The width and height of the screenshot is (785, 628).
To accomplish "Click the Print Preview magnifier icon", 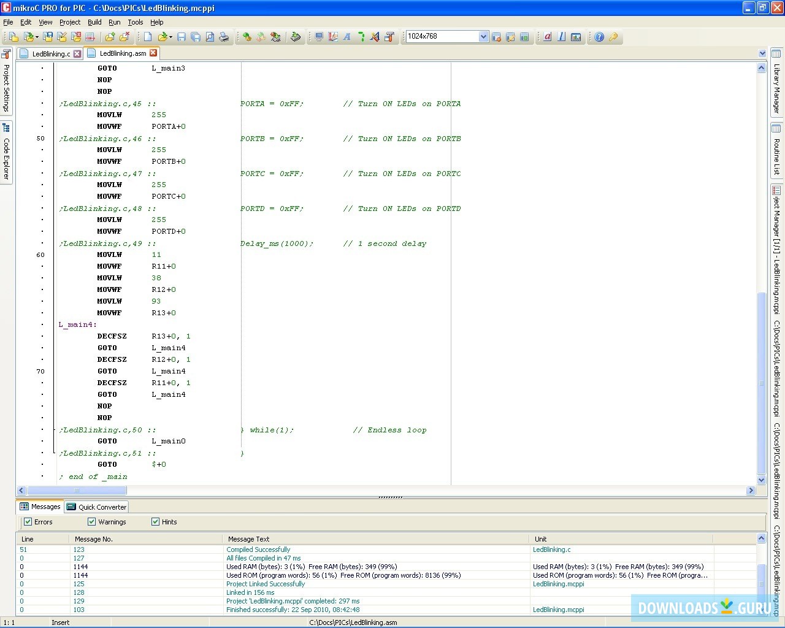I will click(x=210, y=37).
